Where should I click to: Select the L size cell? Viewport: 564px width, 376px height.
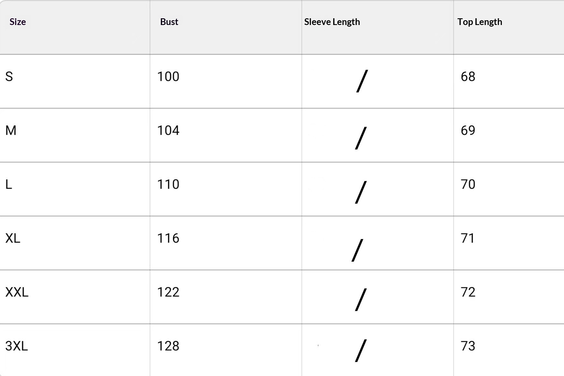[x=9, y=184]
